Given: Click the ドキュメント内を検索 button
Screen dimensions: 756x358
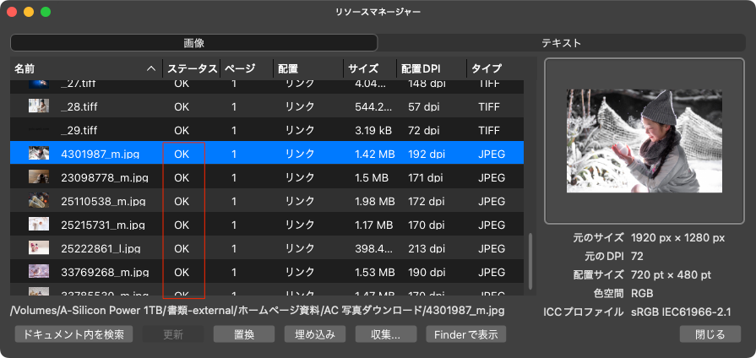Looking at the screenshot, I should click(73, 334).
